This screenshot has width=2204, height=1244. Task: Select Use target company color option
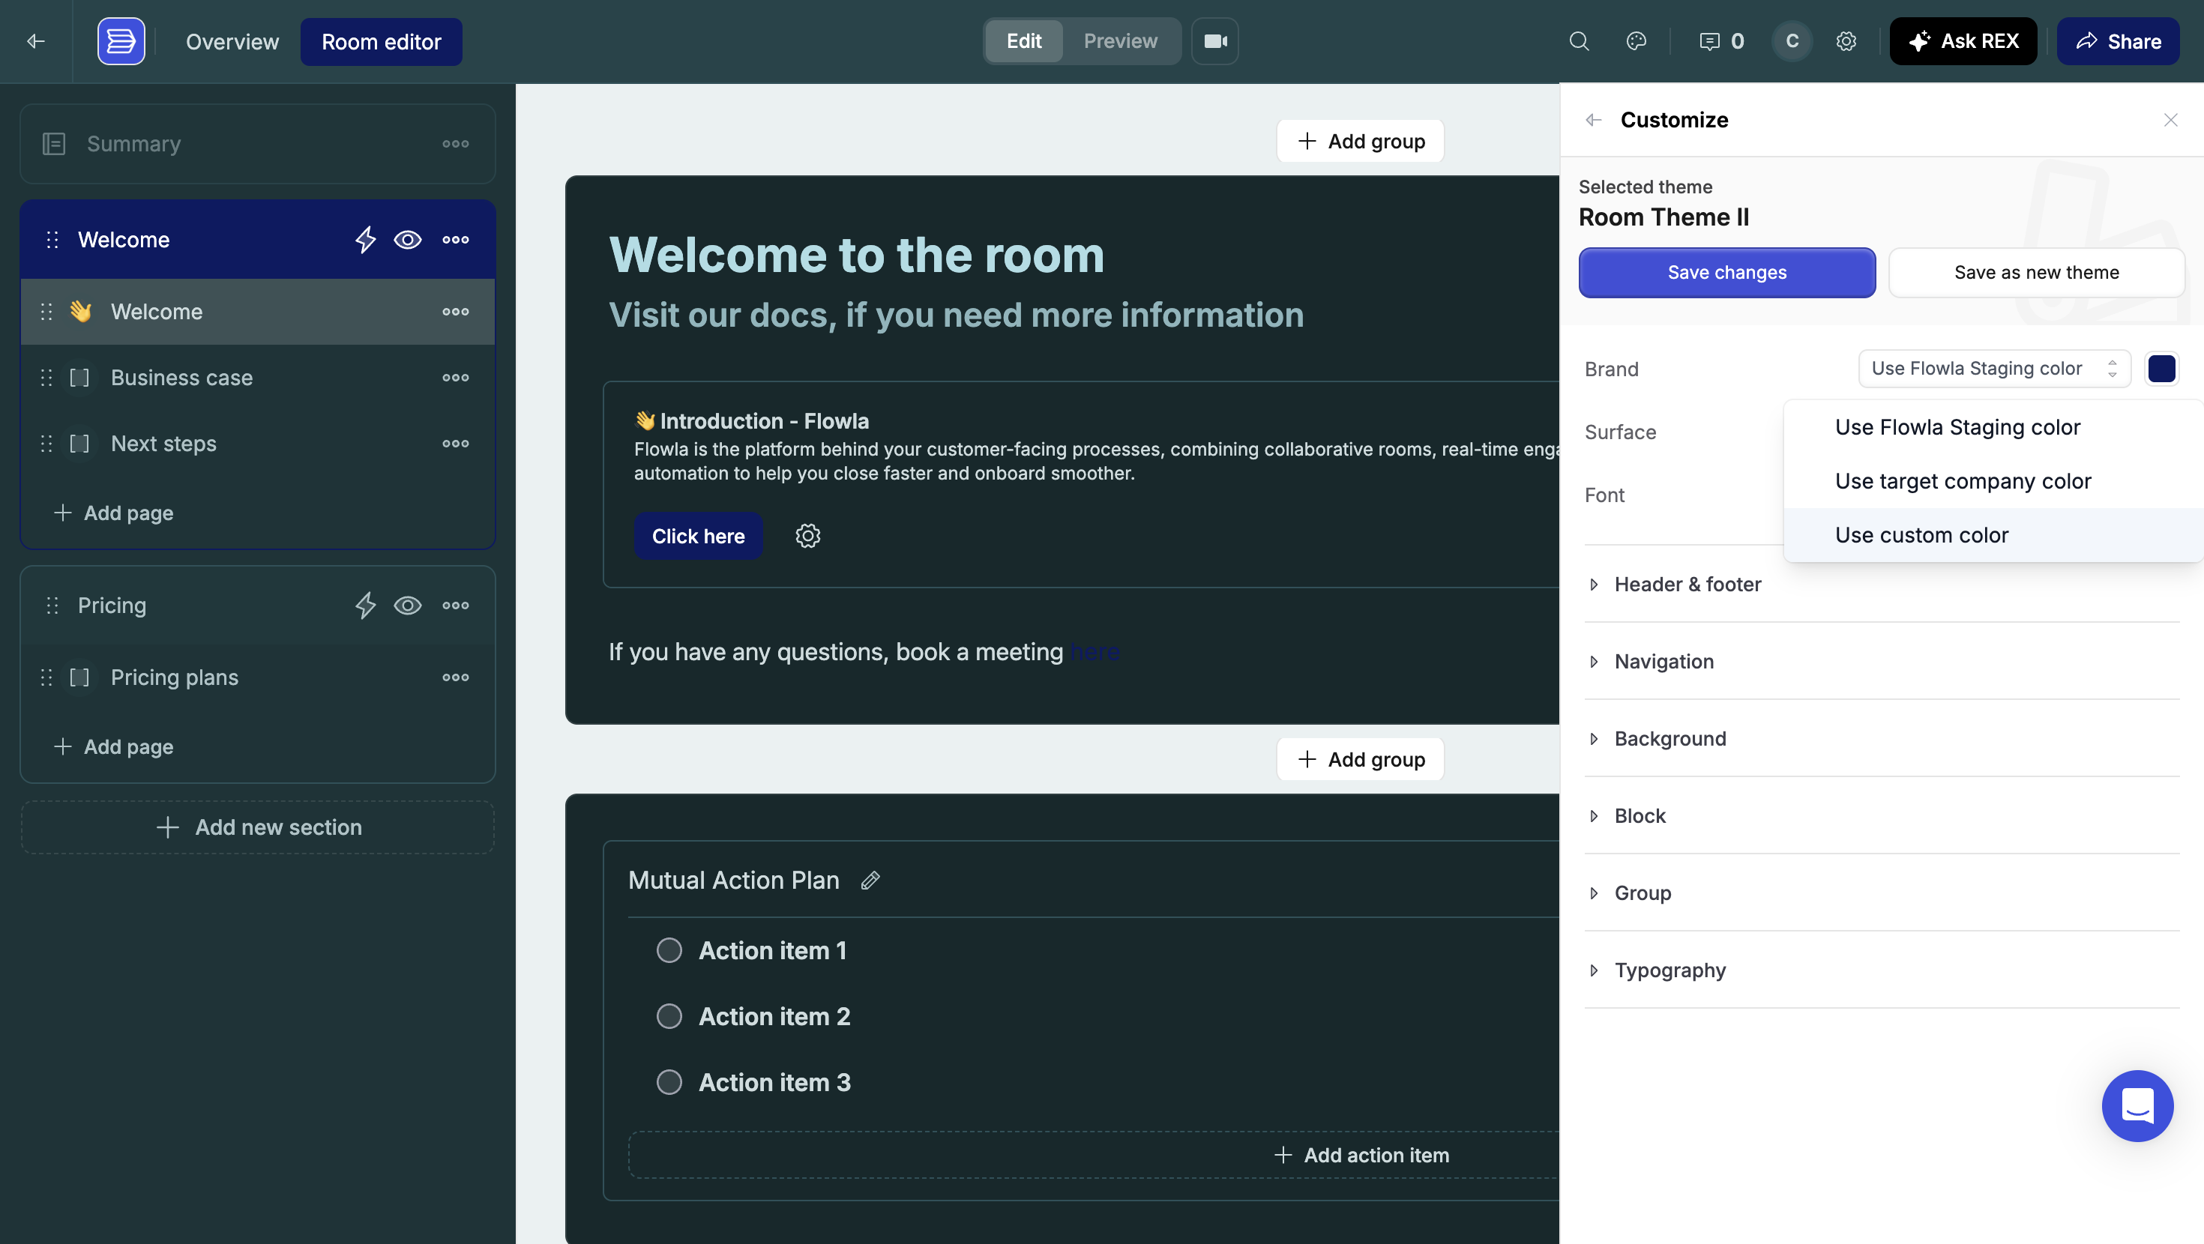pyautogui.click(x=1993, y=481)
